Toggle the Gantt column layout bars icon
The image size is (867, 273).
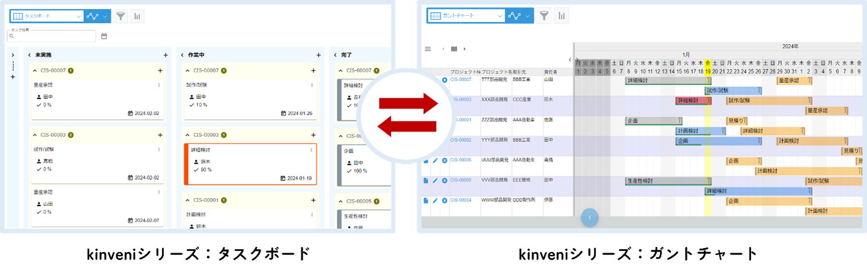coord(454,49)
